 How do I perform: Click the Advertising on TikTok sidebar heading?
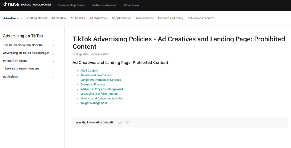pyautogui.click(x=23, y=36)
